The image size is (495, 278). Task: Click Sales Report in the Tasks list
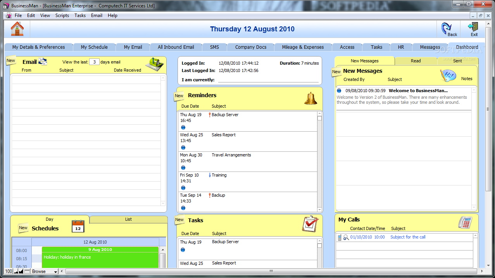point(224,263)
